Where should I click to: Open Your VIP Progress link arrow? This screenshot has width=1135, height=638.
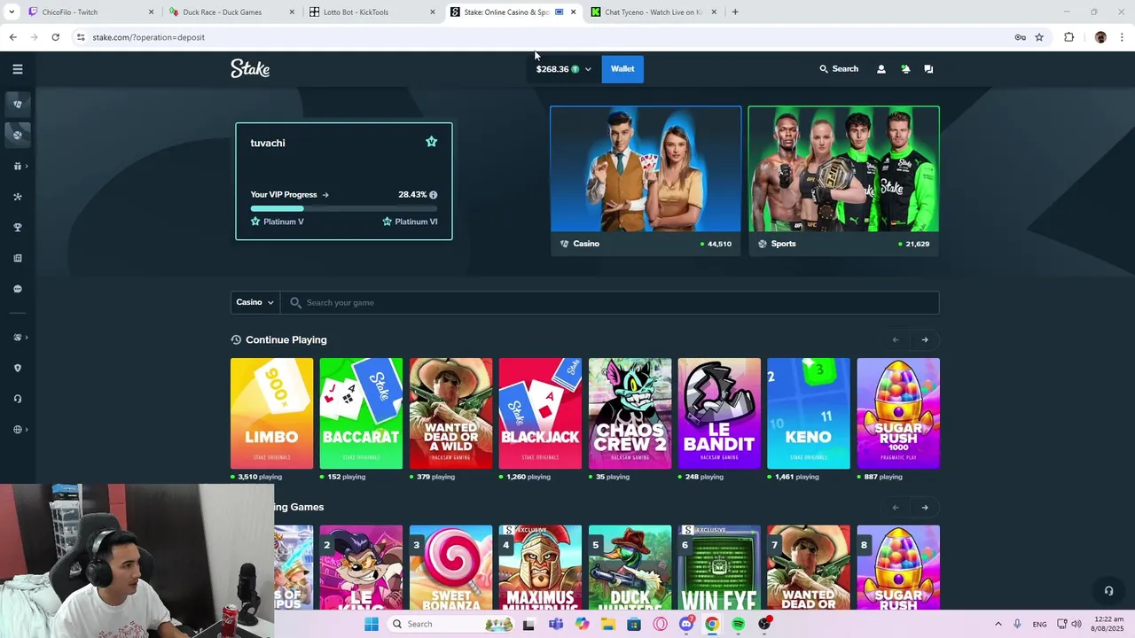[x=325, y=195]
